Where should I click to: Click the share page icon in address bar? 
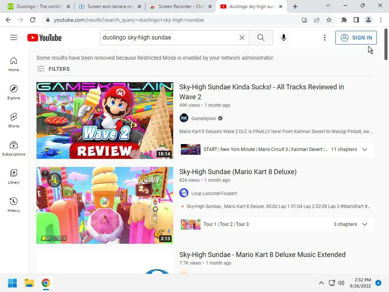(317, 20)
